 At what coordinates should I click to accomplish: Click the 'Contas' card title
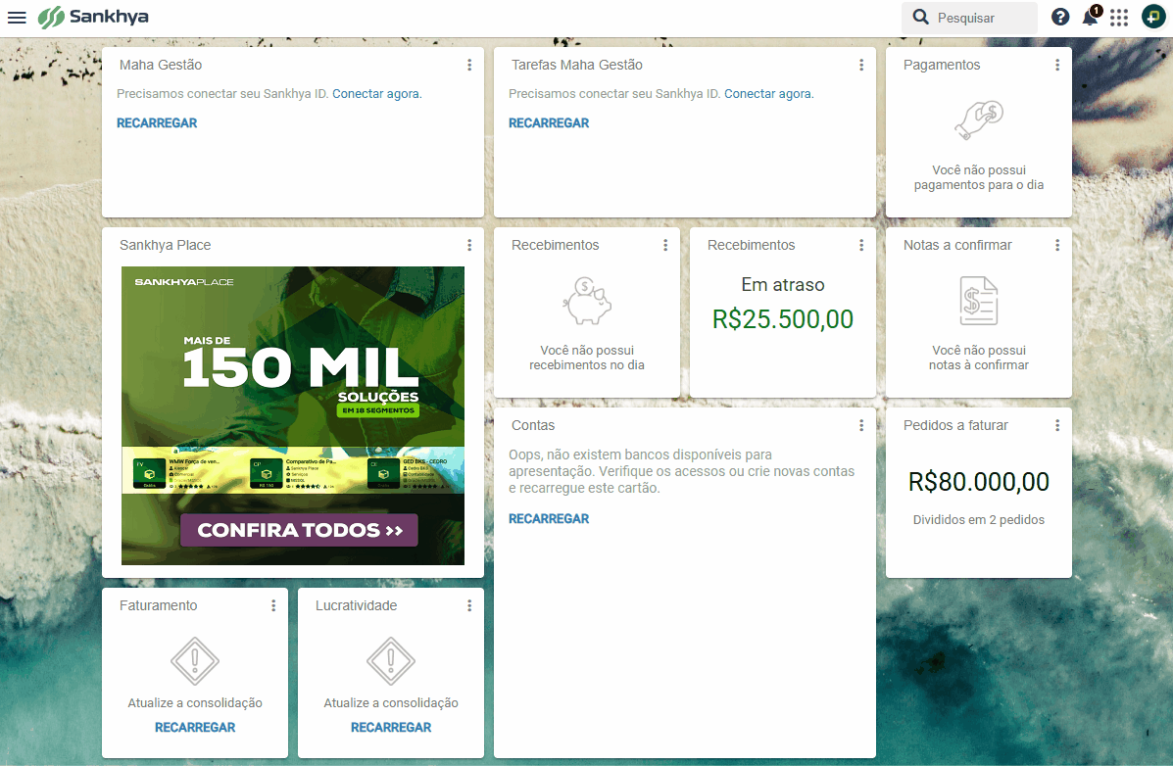[533, 426]
